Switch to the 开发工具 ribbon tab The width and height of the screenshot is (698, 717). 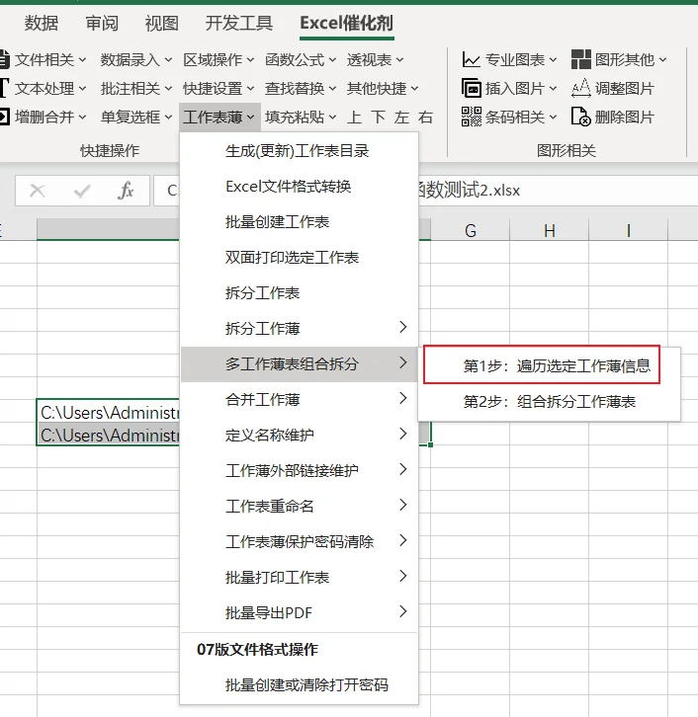point(239,23)
